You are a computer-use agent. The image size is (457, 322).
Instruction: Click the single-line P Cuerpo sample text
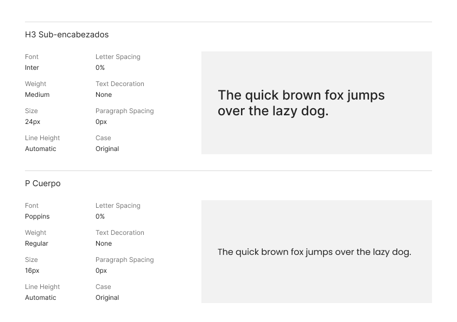(314, 252)
